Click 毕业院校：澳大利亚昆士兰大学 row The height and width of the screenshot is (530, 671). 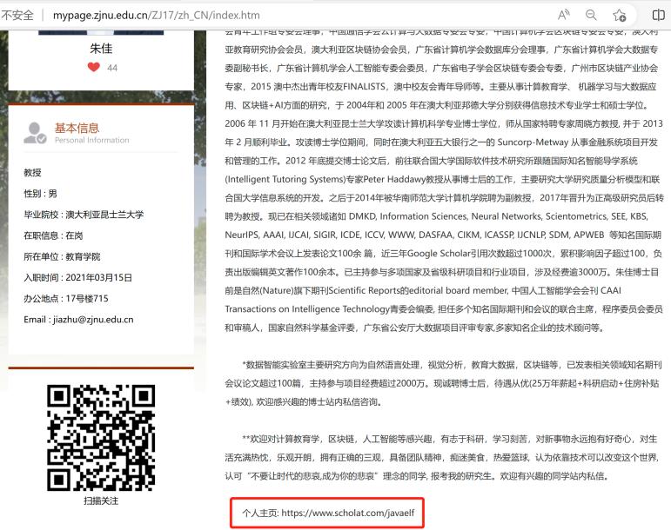(x=84, y=215)
